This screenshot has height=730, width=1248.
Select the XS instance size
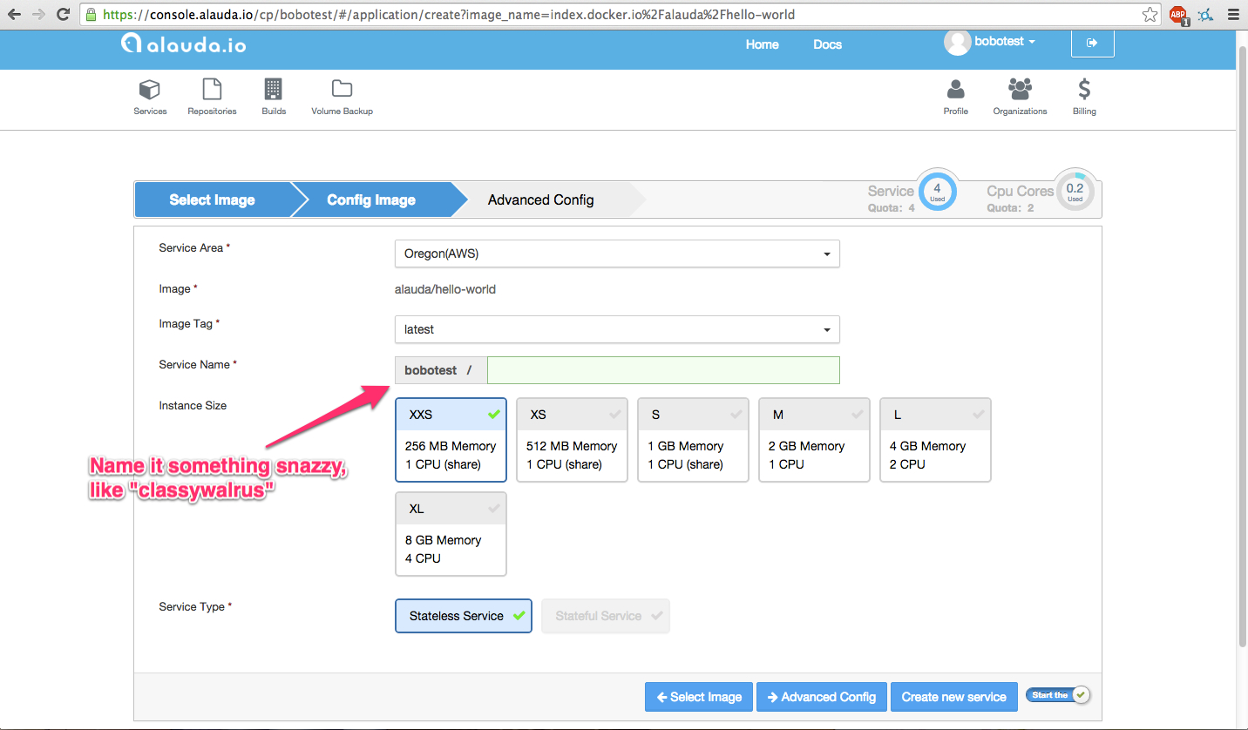pos(572,440)
